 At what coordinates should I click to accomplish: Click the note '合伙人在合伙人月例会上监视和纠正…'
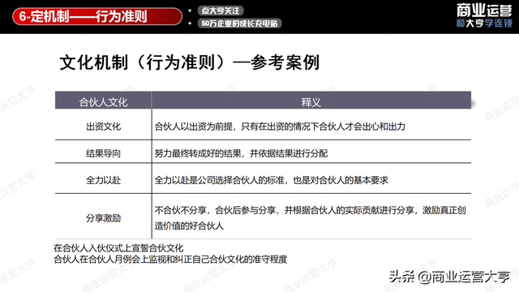click(170, 259)
